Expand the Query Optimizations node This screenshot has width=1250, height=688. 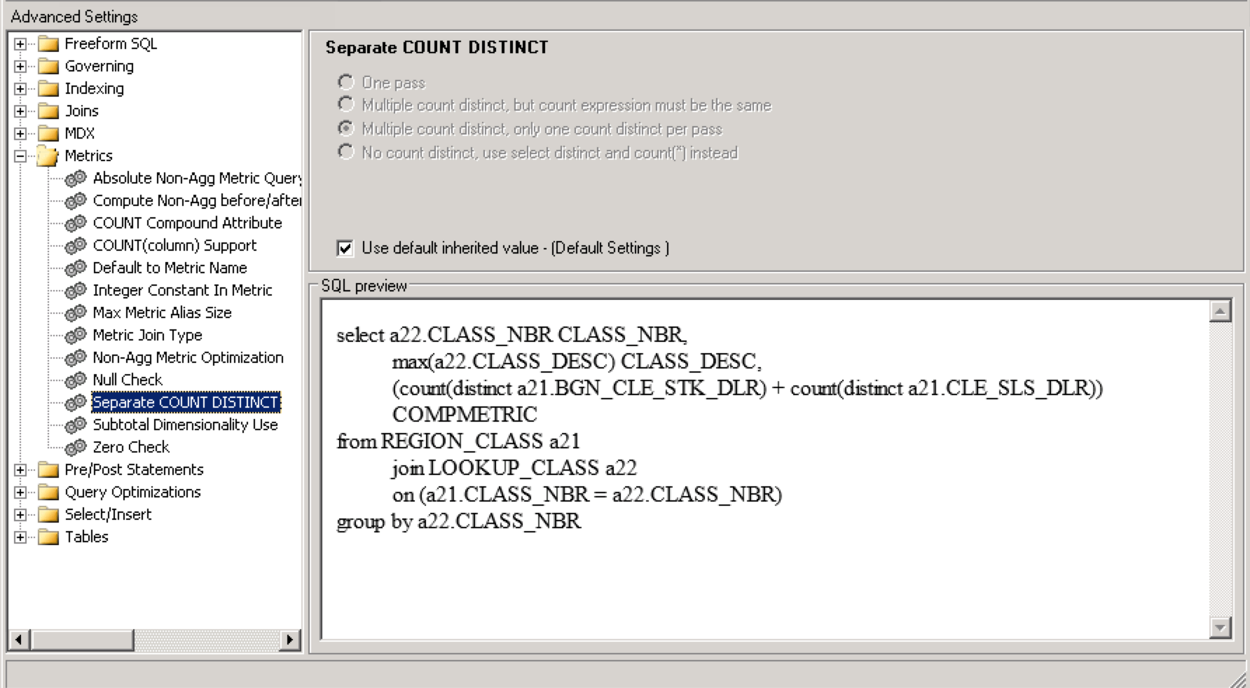point(20,492)
